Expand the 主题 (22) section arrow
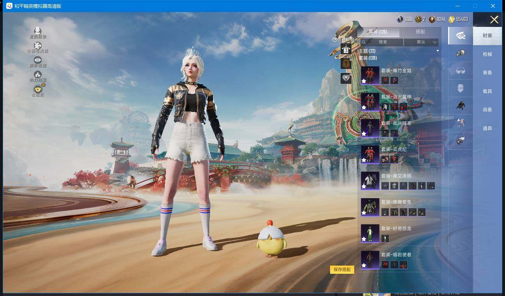505x296 pixels. (438, 51)
